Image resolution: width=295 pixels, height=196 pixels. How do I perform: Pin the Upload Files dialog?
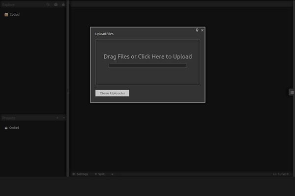197,30
